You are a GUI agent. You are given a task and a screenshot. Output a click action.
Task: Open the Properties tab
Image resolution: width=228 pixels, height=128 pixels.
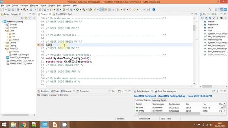click(83, 91)
